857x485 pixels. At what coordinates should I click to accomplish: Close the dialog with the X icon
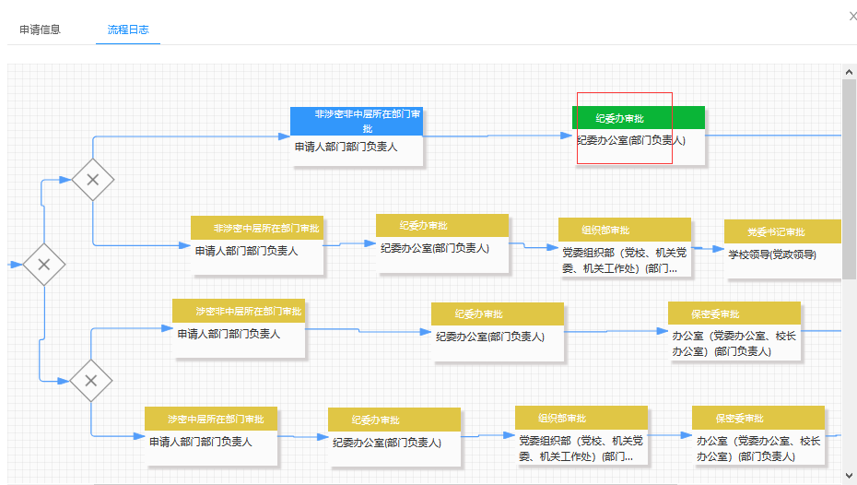point(852,17)
